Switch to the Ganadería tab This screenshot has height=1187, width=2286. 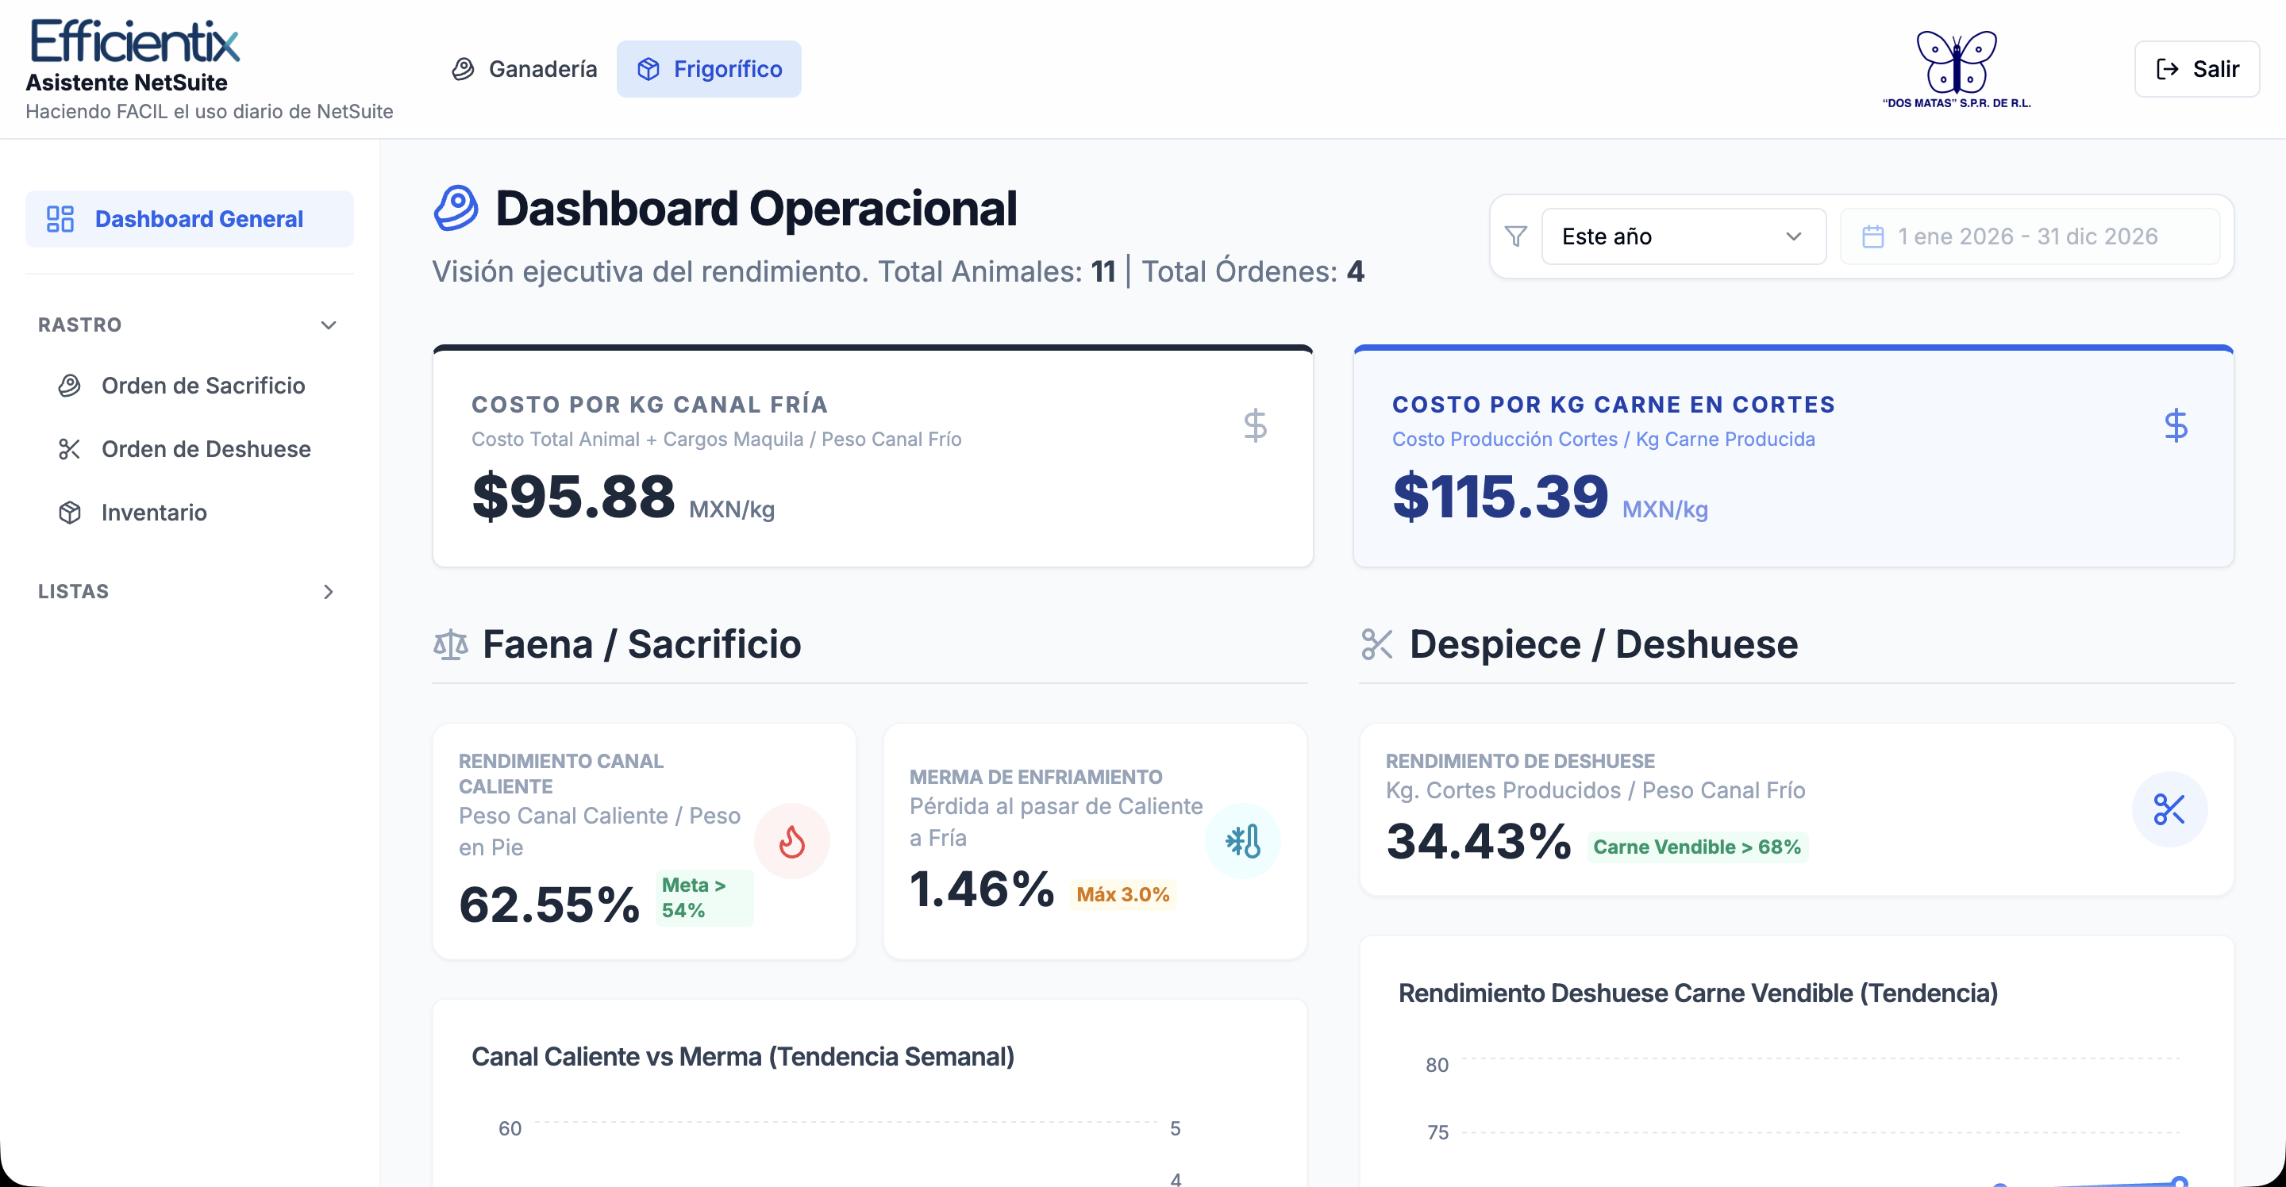[525, 69]
